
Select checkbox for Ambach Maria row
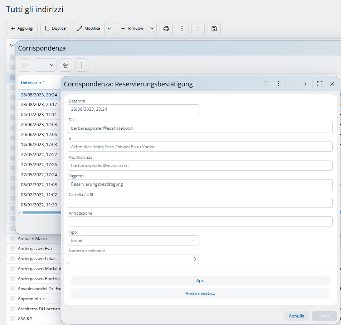pyautogui.click(x=12, y=239)
